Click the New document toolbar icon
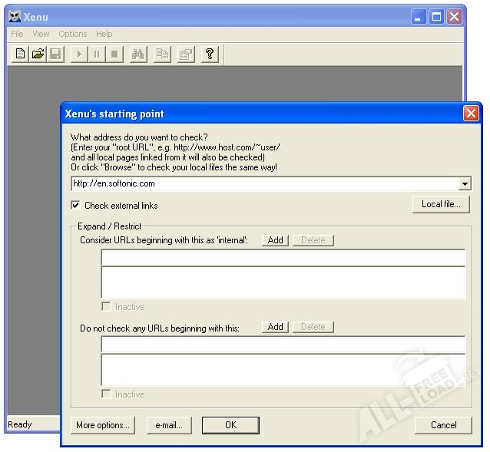This screenshot has height=452, width=490. point(21,54)
